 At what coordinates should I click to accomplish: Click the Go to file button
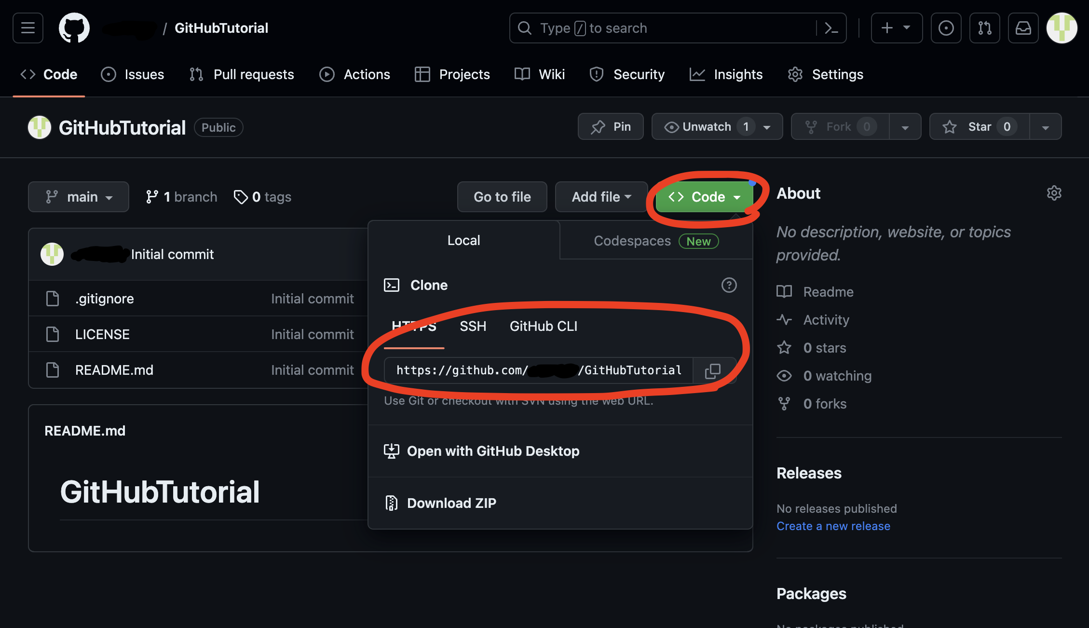(x=502, y=197)
